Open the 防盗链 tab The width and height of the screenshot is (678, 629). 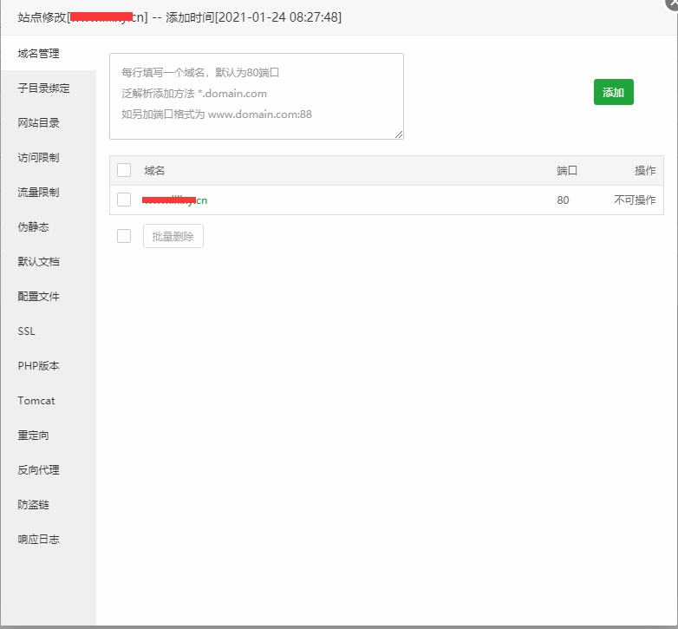tap(49, 504)
